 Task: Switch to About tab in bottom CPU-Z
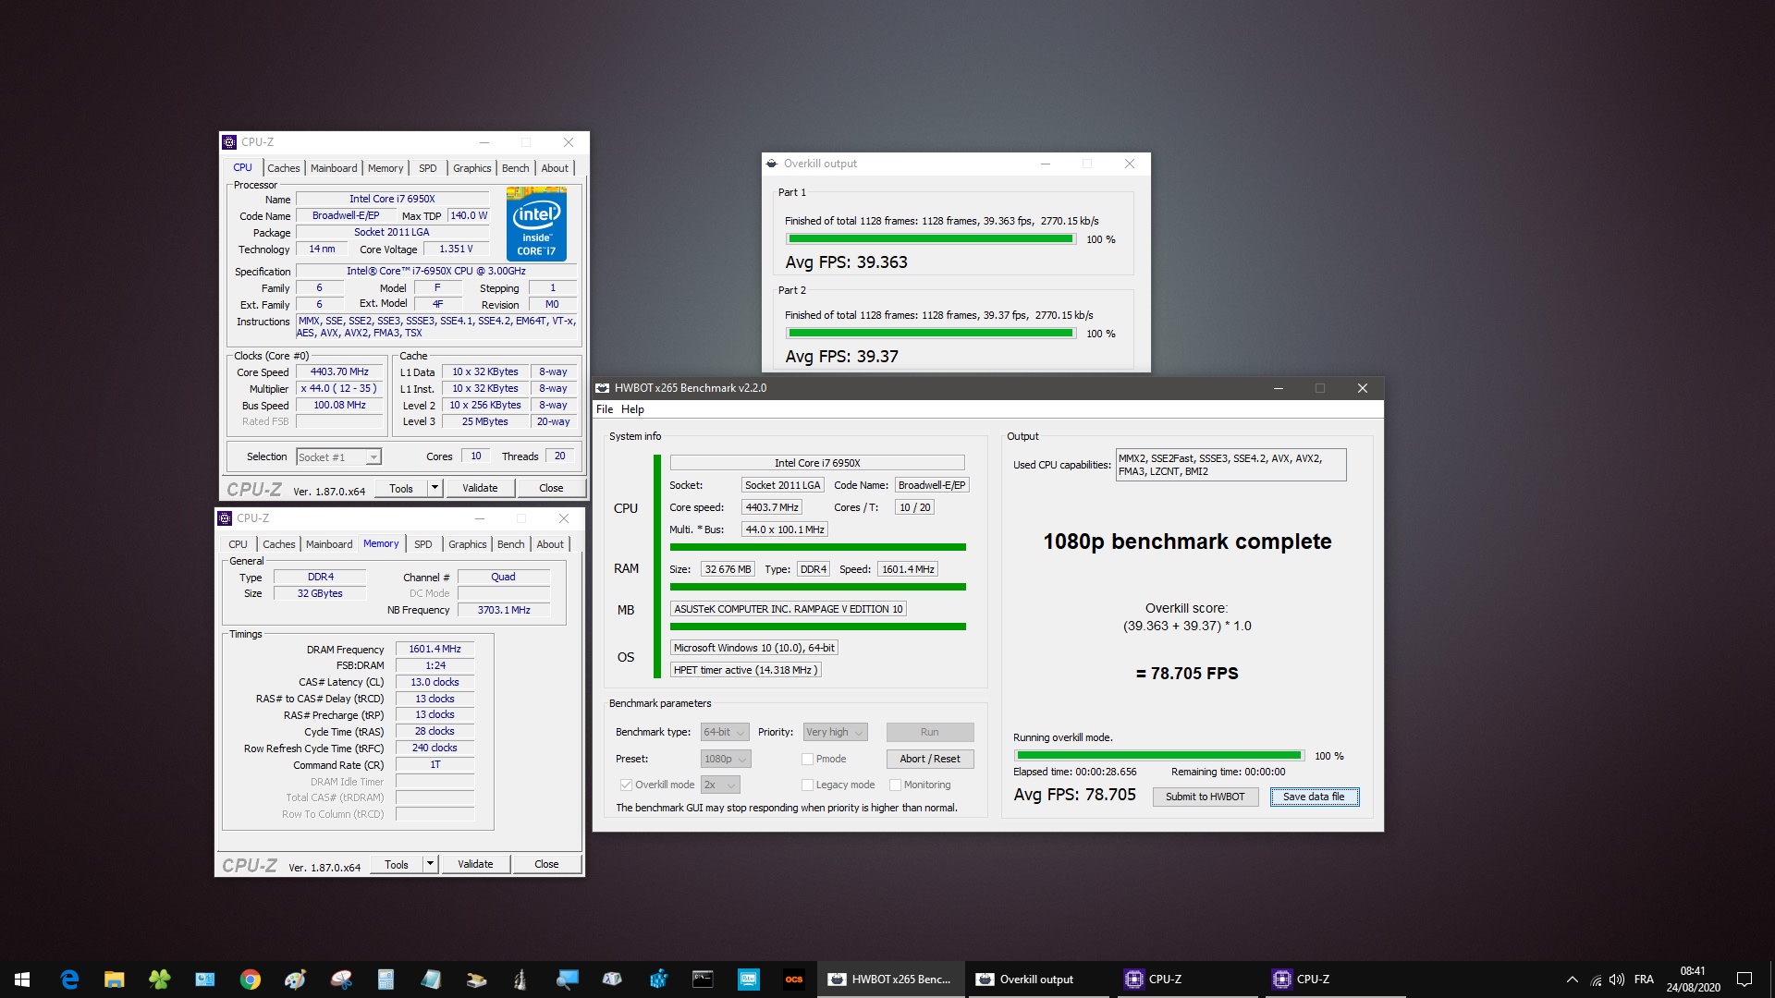tap(550, 544)
